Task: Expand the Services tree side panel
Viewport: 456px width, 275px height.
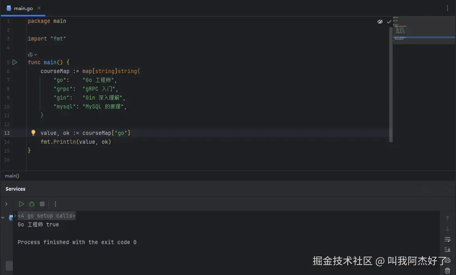Action: pos(6,204)
